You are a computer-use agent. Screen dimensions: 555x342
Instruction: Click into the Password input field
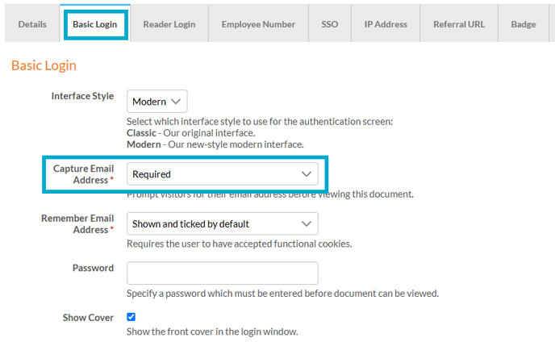[222, 273]
